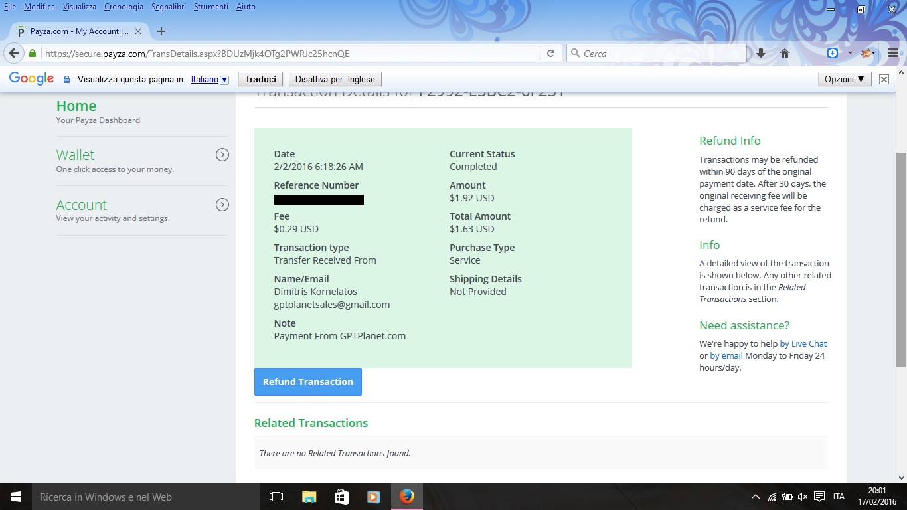Click the battery power tray icon

(x=787, y=497)
